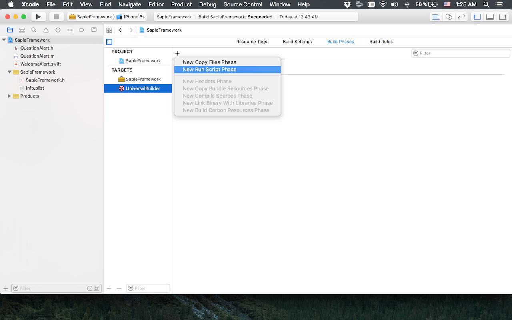This screenshot has width=512, height=320.
Task: Show the Breakpoint navigator
Action: tap(82, 30)
